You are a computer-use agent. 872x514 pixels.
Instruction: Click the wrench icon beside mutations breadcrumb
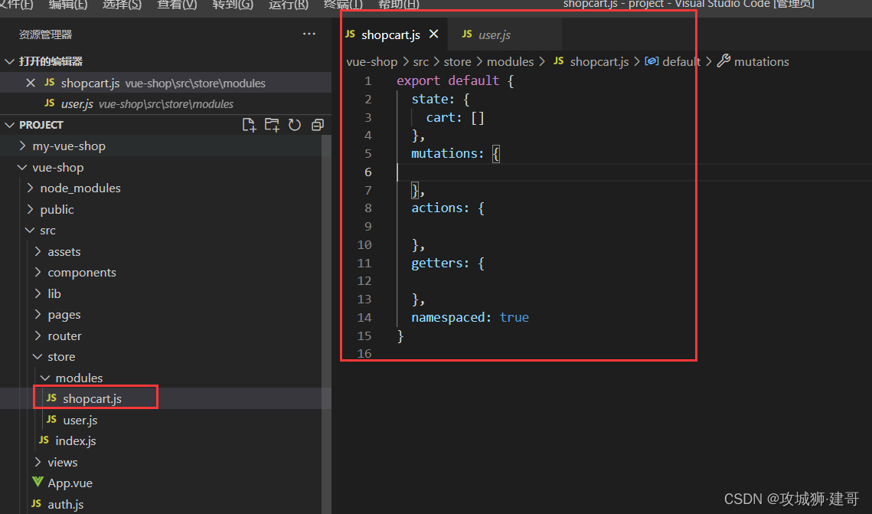pyautogui.click(x=723, y=61)
